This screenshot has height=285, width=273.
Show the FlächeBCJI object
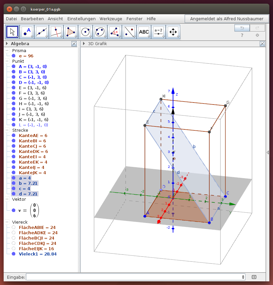click(x=14, y=238)
